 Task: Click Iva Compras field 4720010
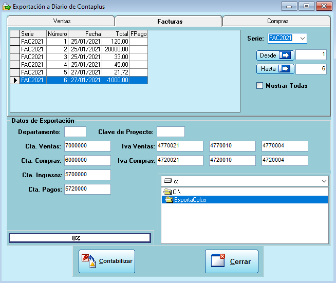(x=233, y=160)
